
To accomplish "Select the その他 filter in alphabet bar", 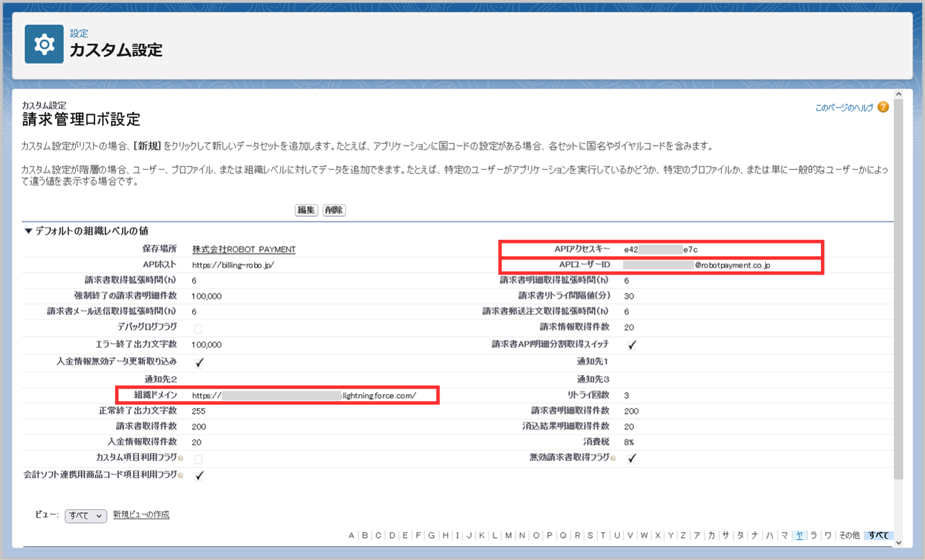I will [849, 535].
